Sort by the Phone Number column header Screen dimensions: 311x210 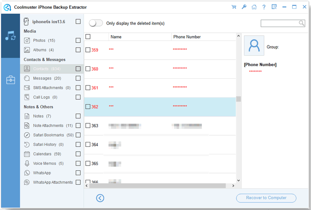[187, 37]
